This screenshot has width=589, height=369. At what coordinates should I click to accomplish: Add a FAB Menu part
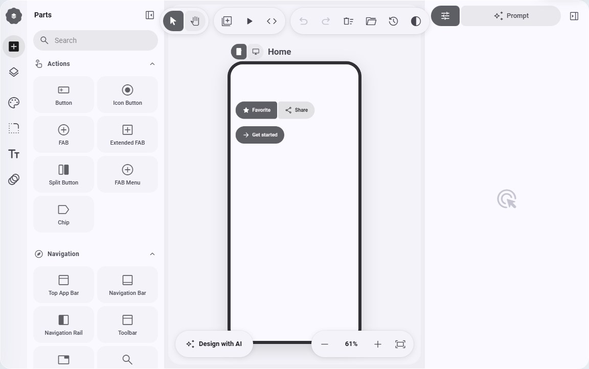tap(127, 174)
